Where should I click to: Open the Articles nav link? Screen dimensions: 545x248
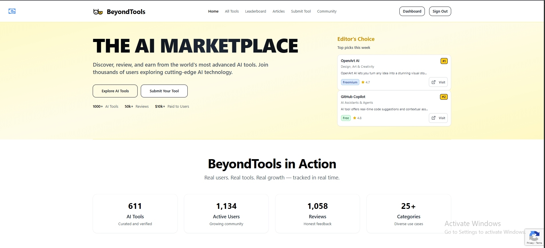(278, 11)
